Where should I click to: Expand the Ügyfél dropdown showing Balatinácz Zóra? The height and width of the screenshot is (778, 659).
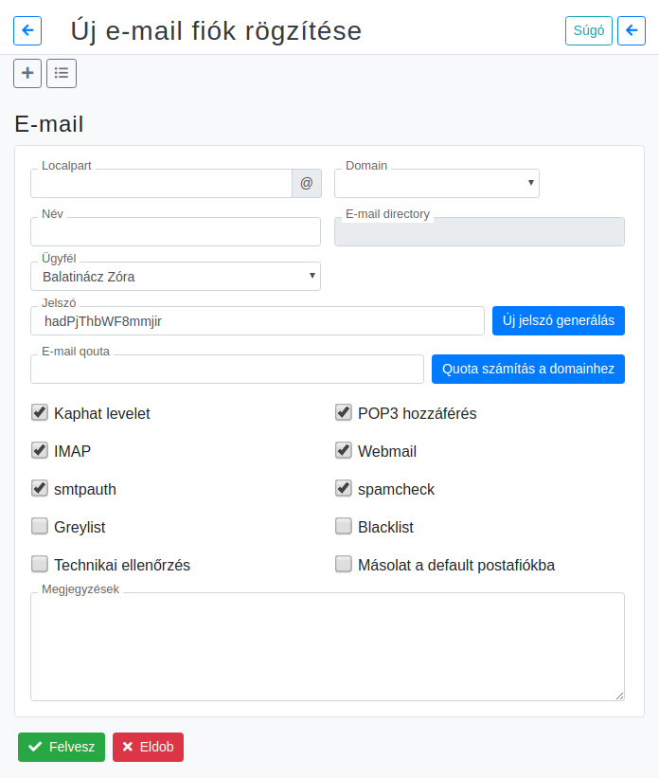(x=175, y=277)
